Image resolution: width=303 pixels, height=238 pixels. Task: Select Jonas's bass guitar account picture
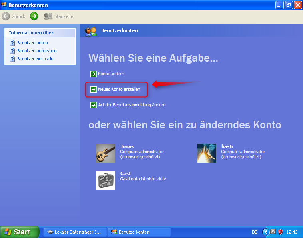point(106,153)
